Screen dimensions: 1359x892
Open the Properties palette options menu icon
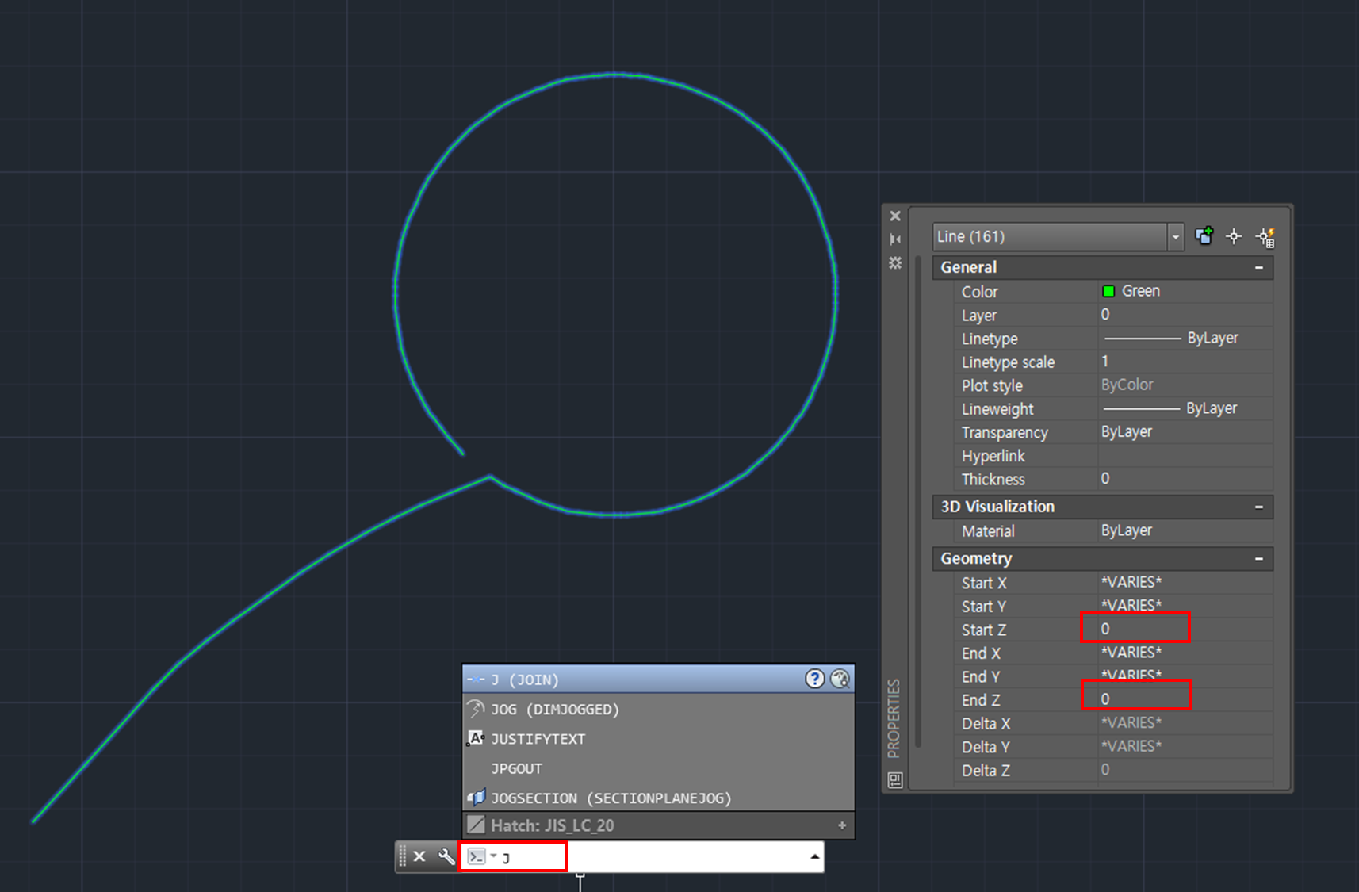coord(895,262)
